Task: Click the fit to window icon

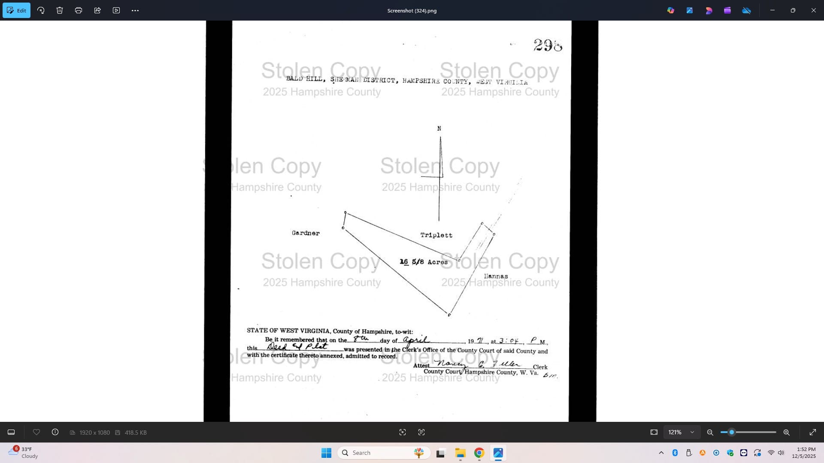Action: [654, 432]
